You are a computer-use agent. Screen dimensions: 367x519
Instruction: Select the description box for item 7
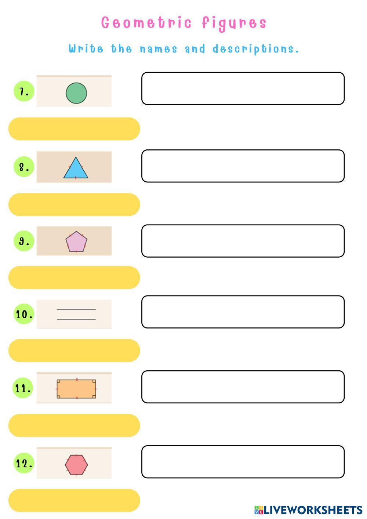click(x=243, y=88)
